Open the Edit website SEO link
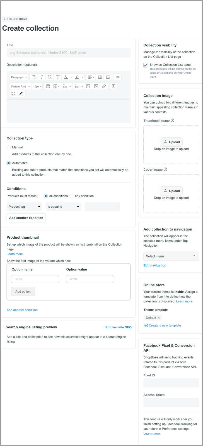203x446 pixels. 119,327
